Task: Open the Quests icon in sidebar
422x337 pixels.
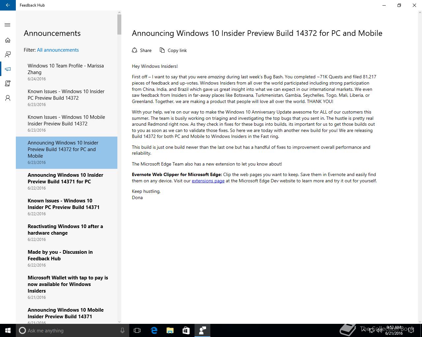Action: 8,84
